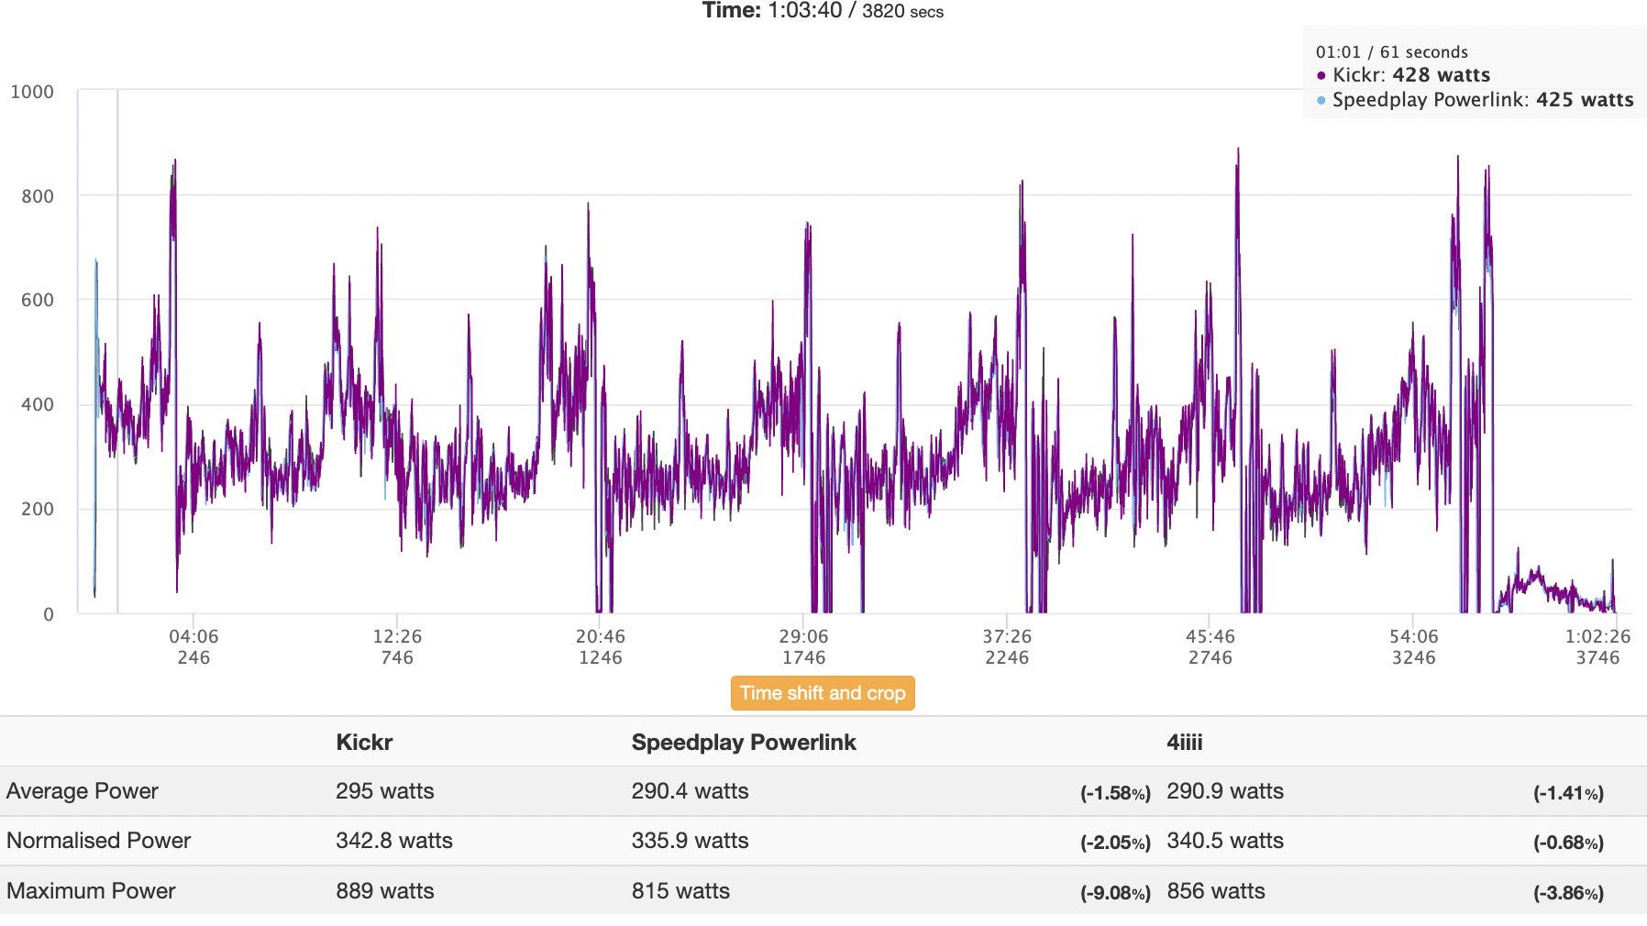This screenshot has height=926, width=1647.
Task: Click the 54:06 x-axis time label
Action: pyautogui.click(x=1414, y=636)
